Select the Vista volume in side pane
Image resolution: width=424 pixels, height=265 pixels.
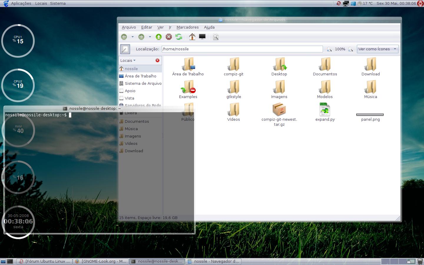coord(140,98)
